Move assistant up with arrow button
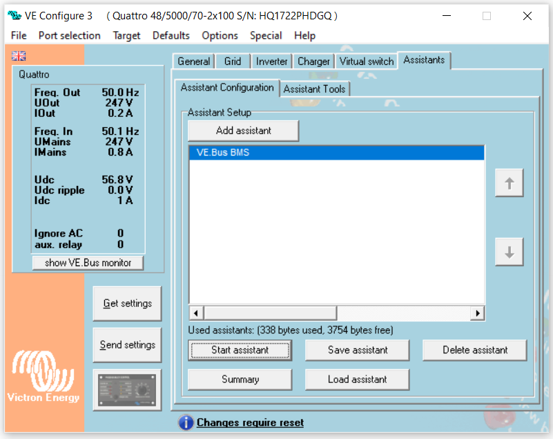Image resolution: width=553 pixels, height=439 pixels. coord(509,183)
